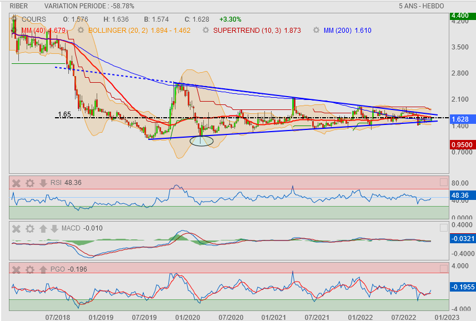
Task: Click the 'RSI' panel title
Action: click(x=56, y=183)
